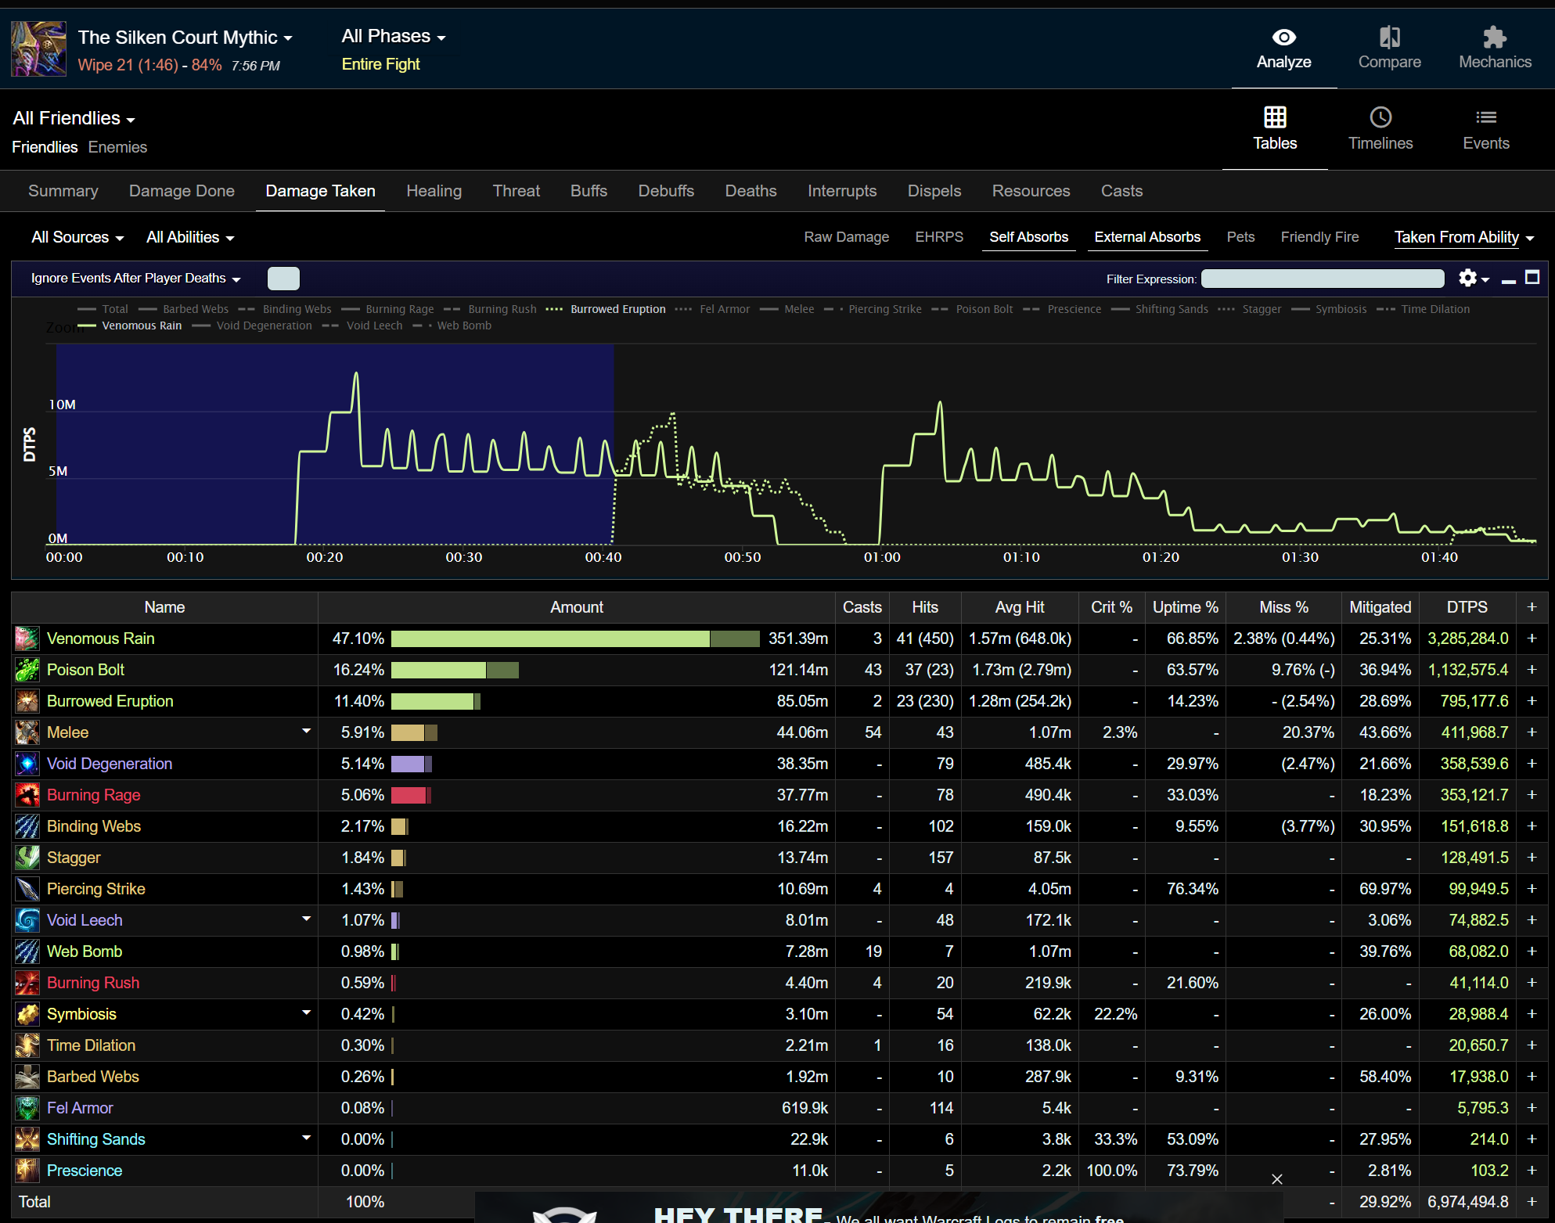Screen dimensions: 1555x1223
Task: Click the boss thumbnail for Silken Court
Action: [38, 49]
